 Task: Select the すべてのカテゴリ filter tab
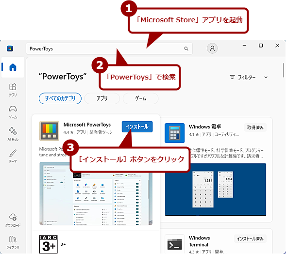coord(60,98)
